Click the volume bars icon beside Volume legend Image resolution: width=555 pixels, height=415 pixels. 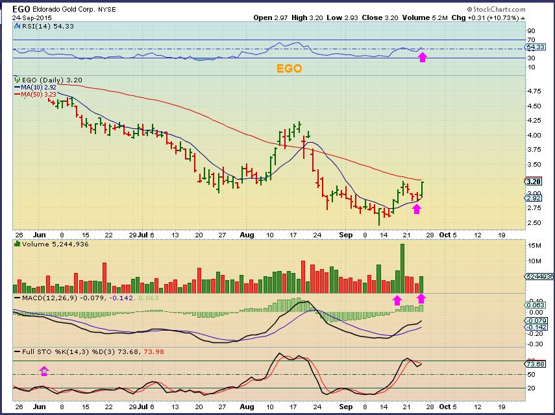17,244
